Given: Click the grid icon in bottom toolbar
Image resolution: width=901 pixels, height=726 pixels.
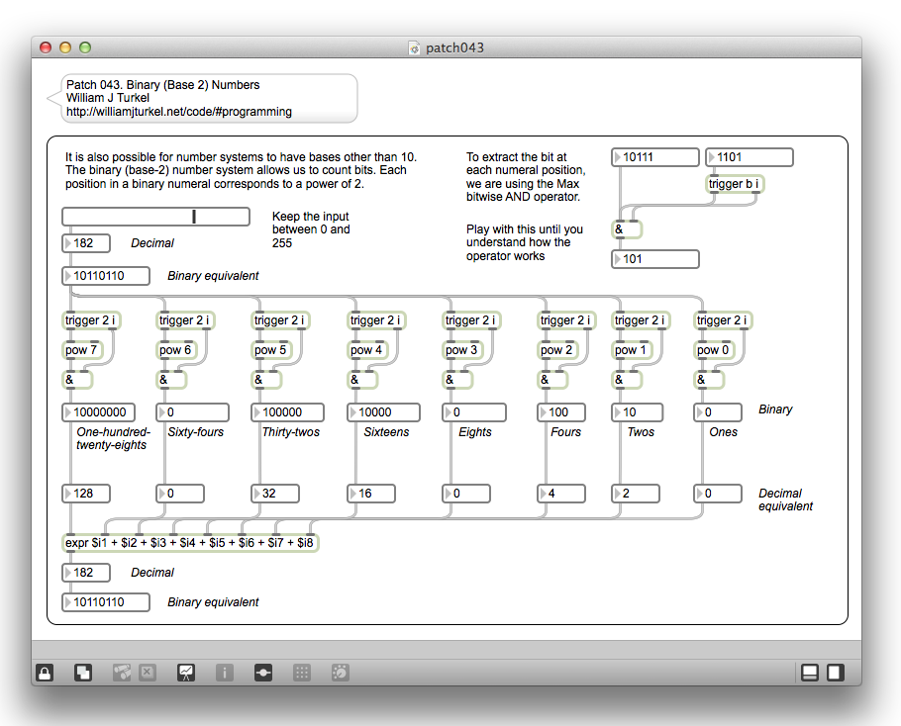Looking at the screenshot, I should [x=303, y=673].
